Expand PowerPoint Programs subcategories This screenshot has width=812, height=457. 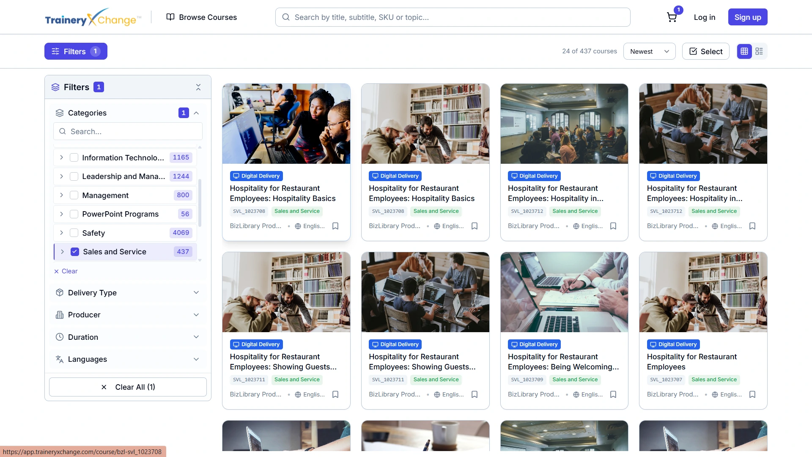(62, 214)
